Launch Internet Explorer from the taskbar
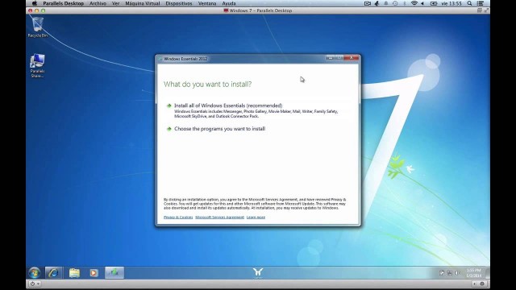Screen dimensions: 516x290 point(53,272)
